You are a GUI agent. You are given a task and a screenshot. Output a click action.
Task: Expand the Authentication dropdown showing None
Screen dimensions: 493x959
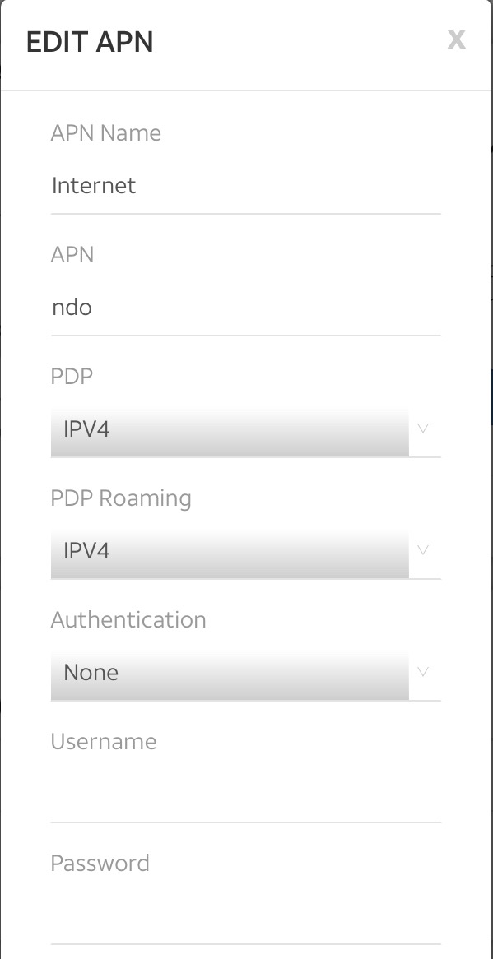click(x=246, y=673)
